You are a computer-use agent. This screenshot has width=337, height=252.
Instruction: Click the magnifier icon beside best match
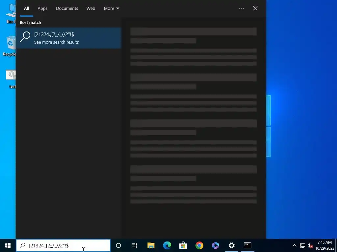25,37
